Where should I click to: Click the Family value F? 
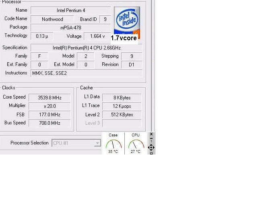[x=39, y=56]
